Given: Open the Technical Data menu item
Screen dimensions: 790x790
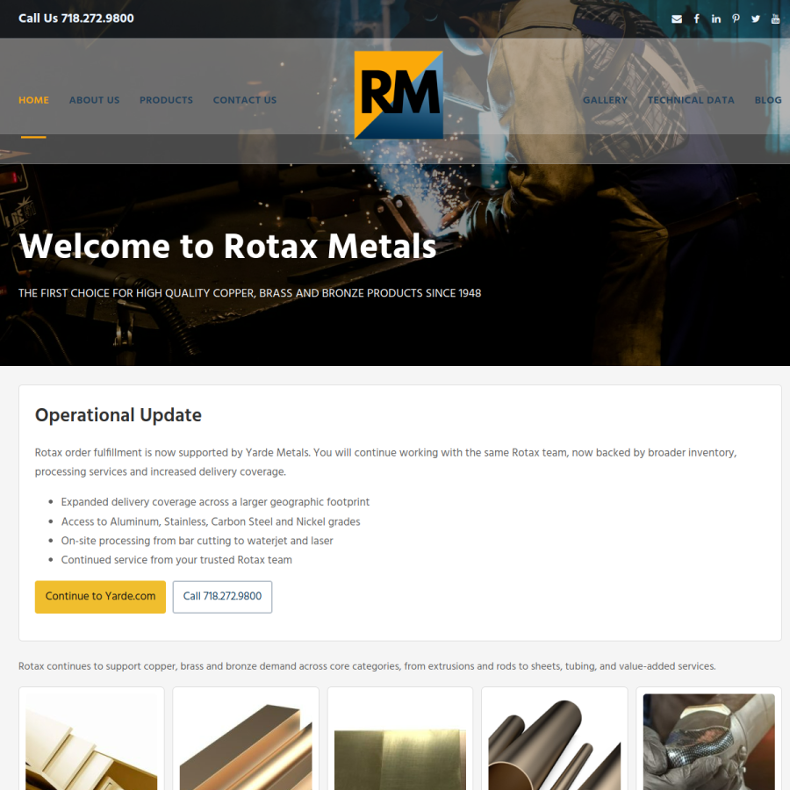Looking at the screenshot, I should (x=691, y=100).
